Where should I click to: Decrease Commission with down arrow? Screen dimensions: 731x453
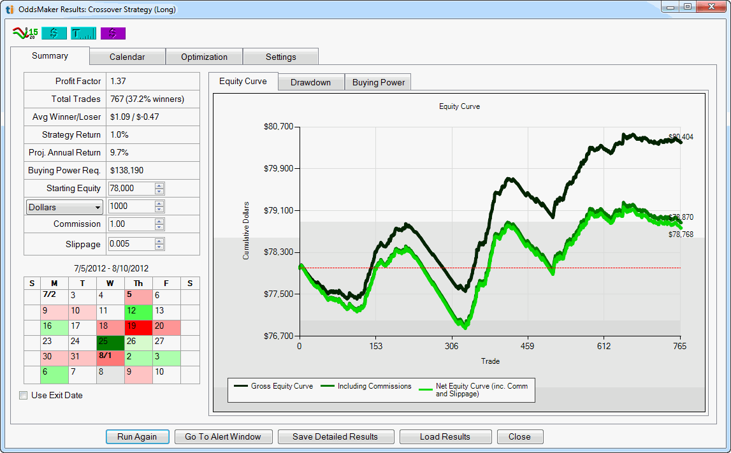pos(159,227)
